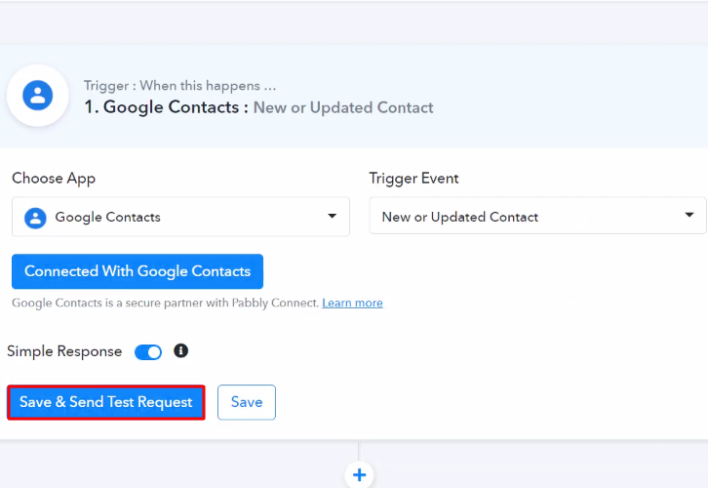Image resolution: width=708 pixels, height=488 pixels.
Task: Click the Save button
Action: (247, 402)
